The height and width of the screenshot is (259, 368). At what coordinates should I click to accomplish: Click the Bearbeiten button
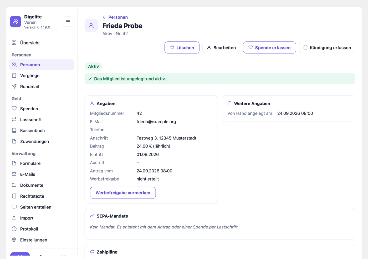pyautogui.click(x=221, y=47)
